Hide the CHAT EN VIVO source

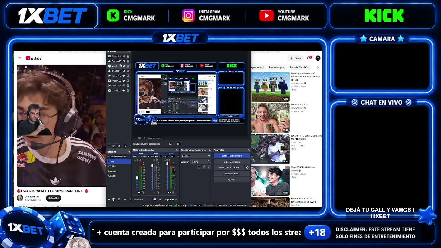(124, 71)
